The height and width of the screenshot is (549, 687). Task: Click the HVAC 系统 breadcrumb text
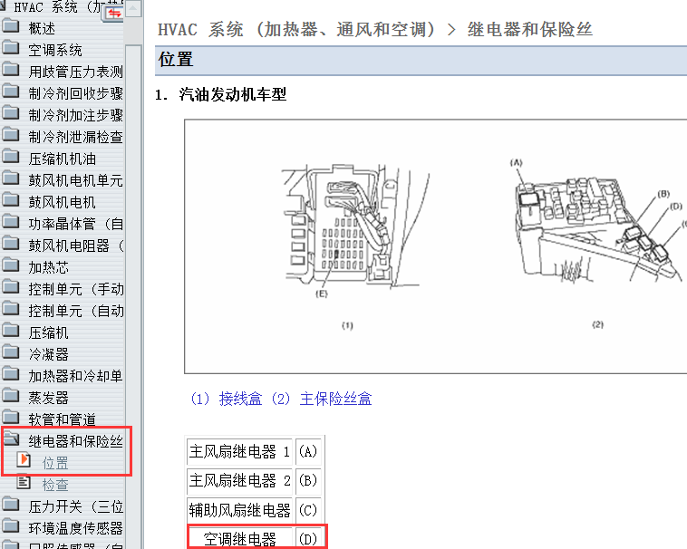(296, 30)
